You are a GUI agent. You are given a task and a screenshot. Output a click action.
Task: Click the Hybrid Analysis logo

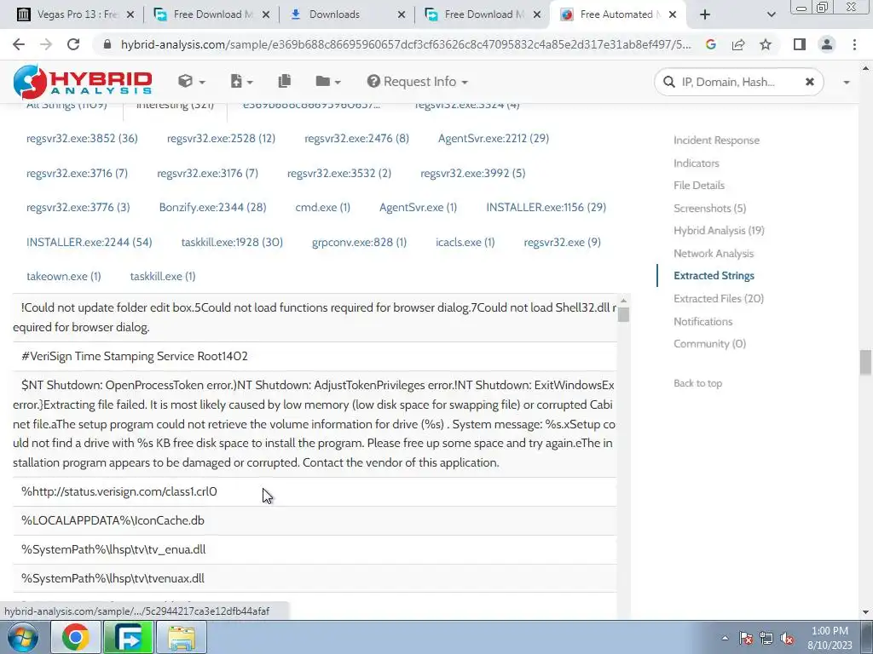coord(83,82)
